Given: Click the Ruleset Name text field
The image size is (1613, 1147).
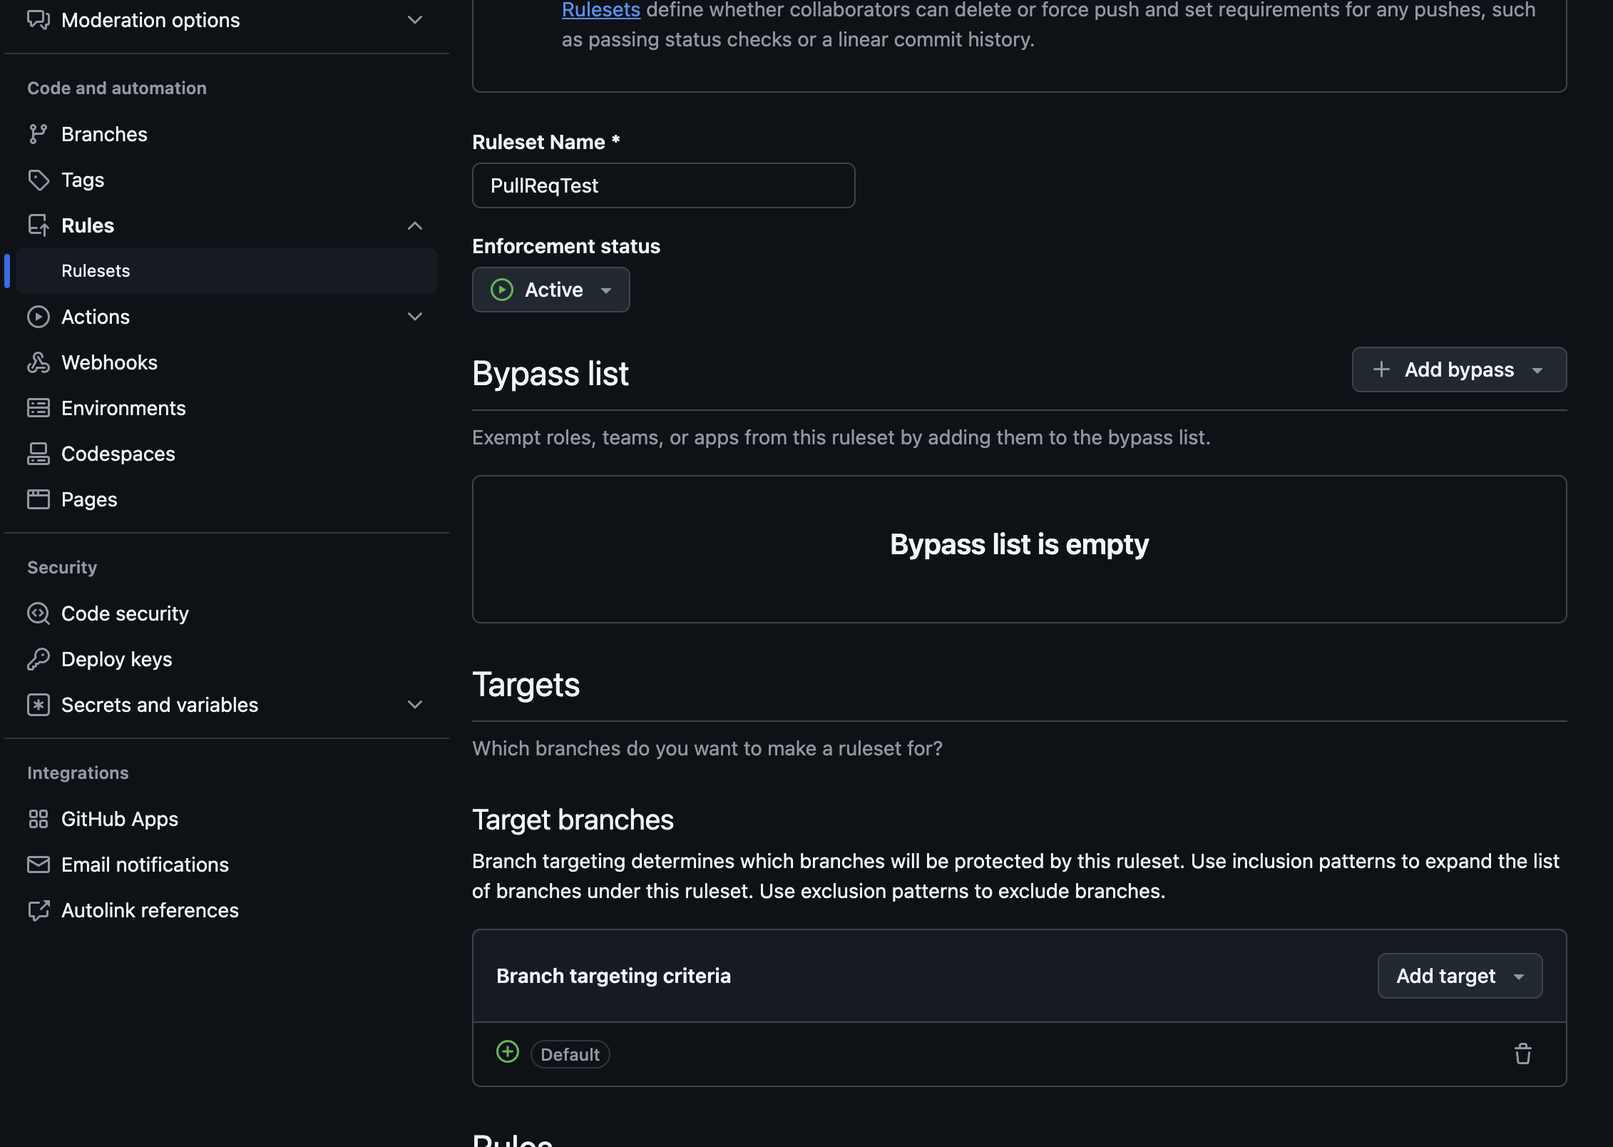Looking at the screenshot, I should (663, 185).
